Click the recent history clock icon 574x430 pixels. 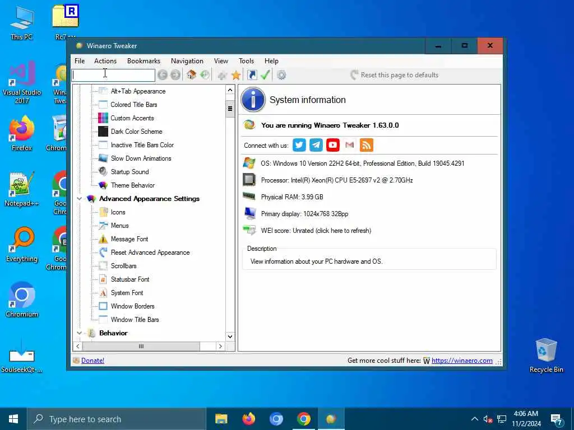[205, 75]
